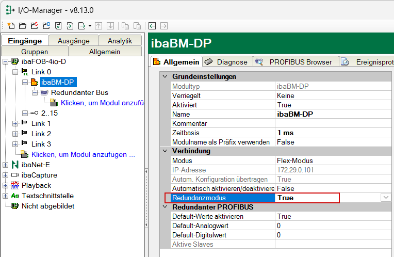394x257 pixels.
Task: Collapse the Redundanter Bus node
Action: [x=35, y=92]
